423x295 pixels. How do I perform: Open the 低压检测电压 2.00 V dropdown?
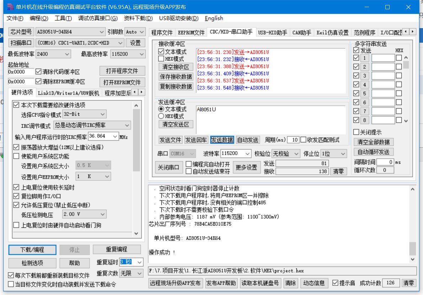tap(102, 214)
